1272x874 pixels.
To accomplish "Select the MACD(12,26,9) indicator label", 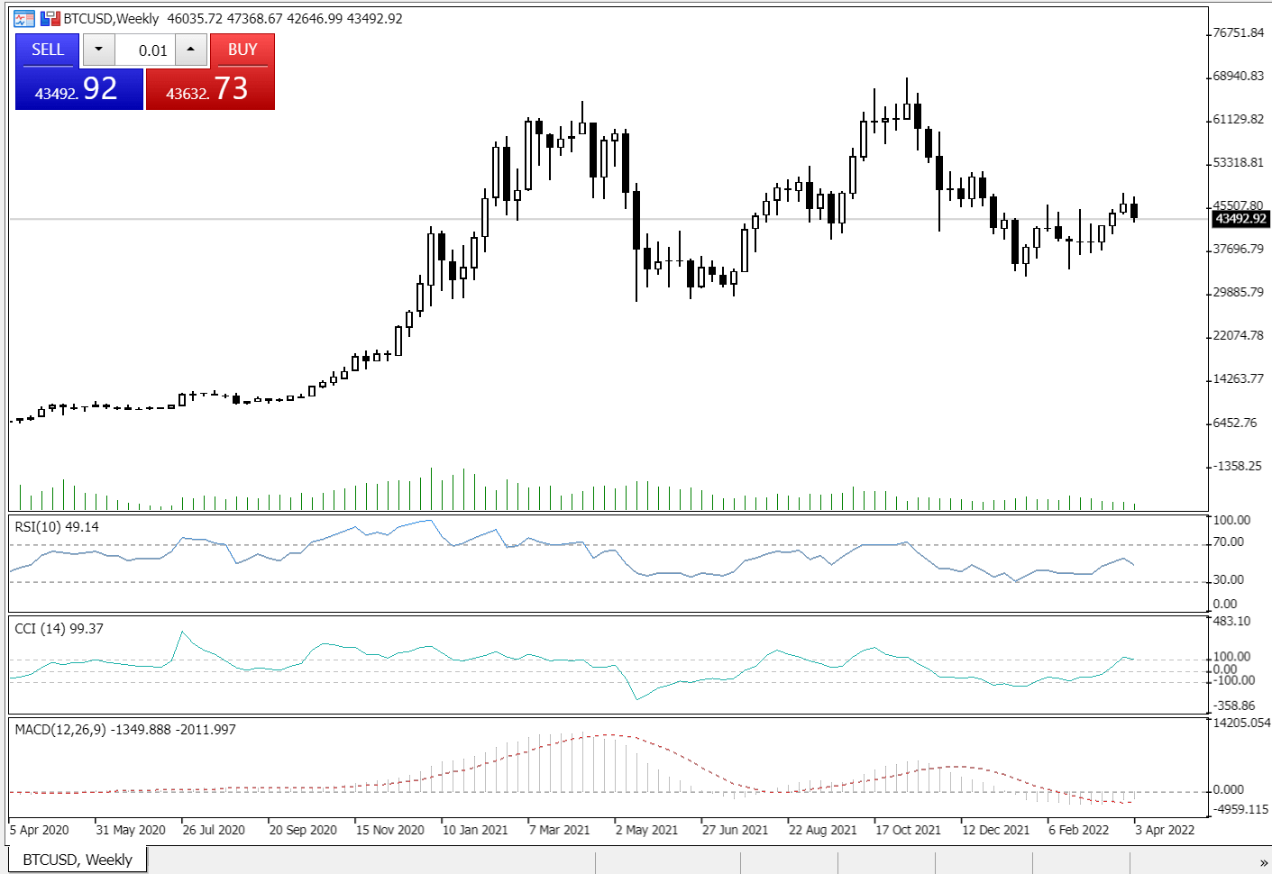I will (x=59, y=730).
